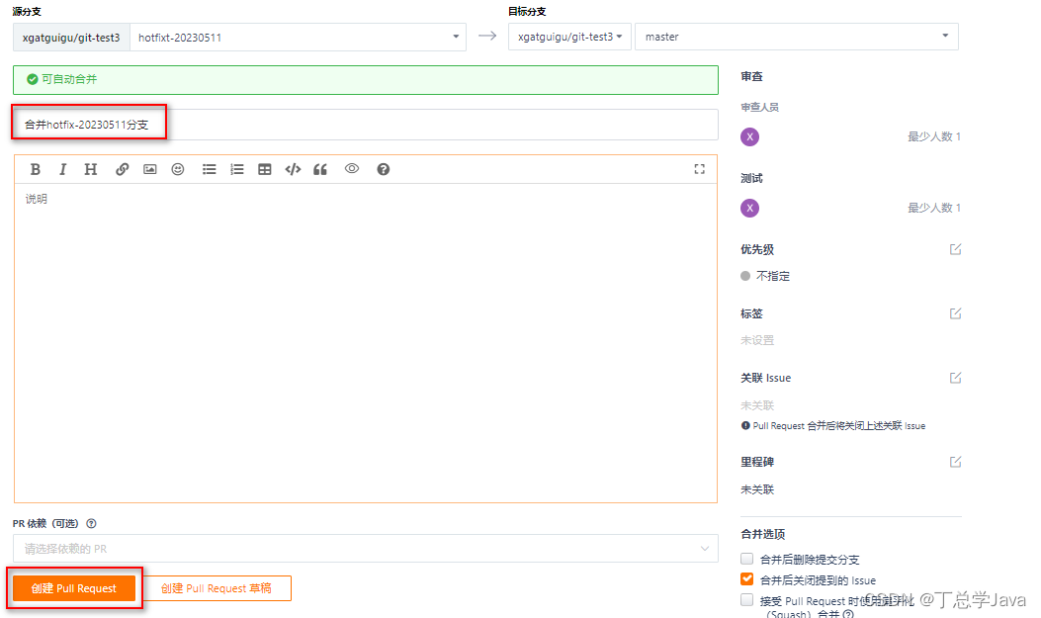This screenshot has height=618, width=1041.
Task: Expand the editor to fullscreen mode
Action: point(700,168)
